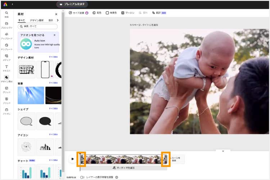
Task: Dismiss the アドオンを見つける banner
Action: [54, 35]
